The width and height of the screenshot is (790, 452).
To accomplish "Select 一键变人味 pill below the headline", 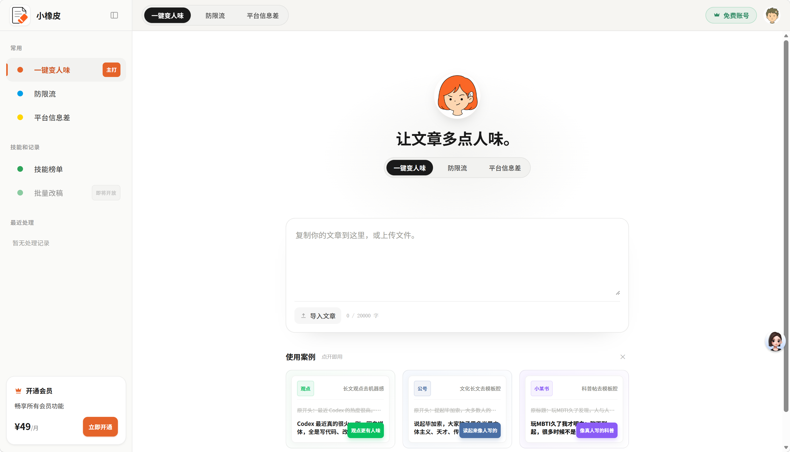I will 409,168.
